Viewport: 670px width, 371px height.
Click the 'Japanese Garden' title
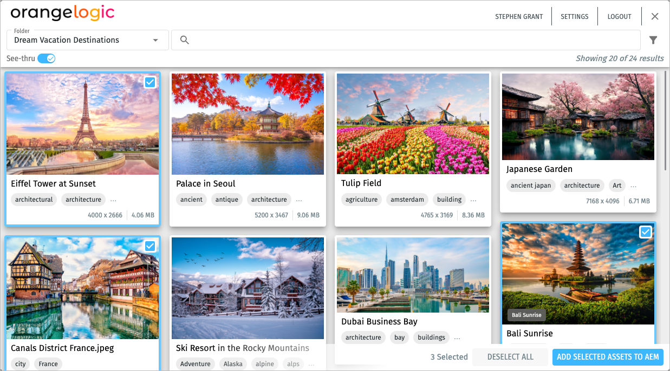[539, 169]
